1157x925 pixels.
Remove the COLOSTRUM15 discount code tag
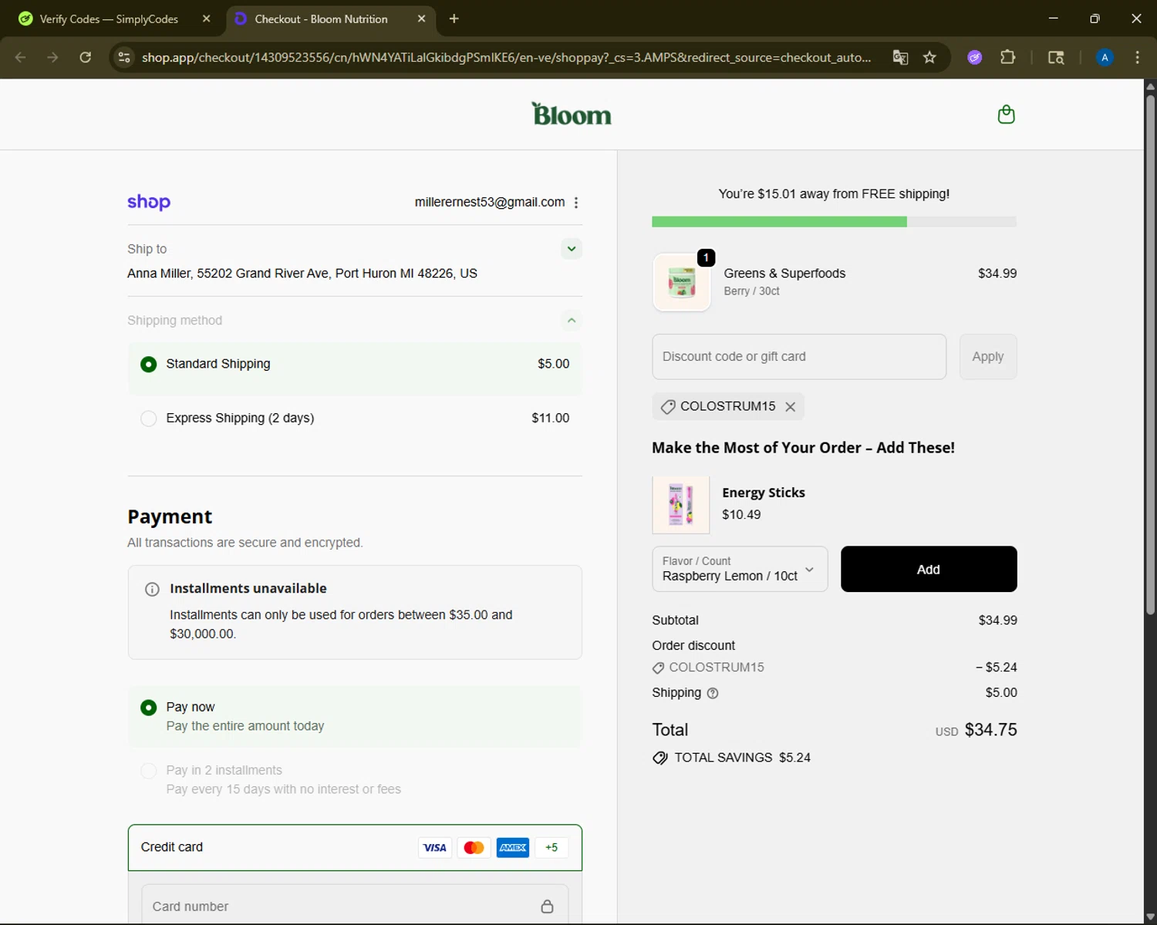tap(790, 407)
